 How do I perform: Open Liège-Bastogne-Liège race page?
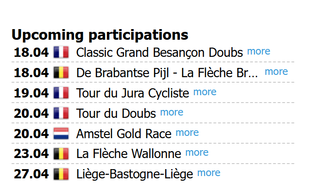coord(135,174)
